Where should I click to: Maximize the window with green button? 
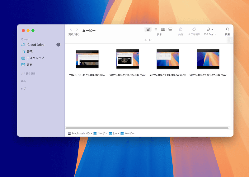click(33, 30)
